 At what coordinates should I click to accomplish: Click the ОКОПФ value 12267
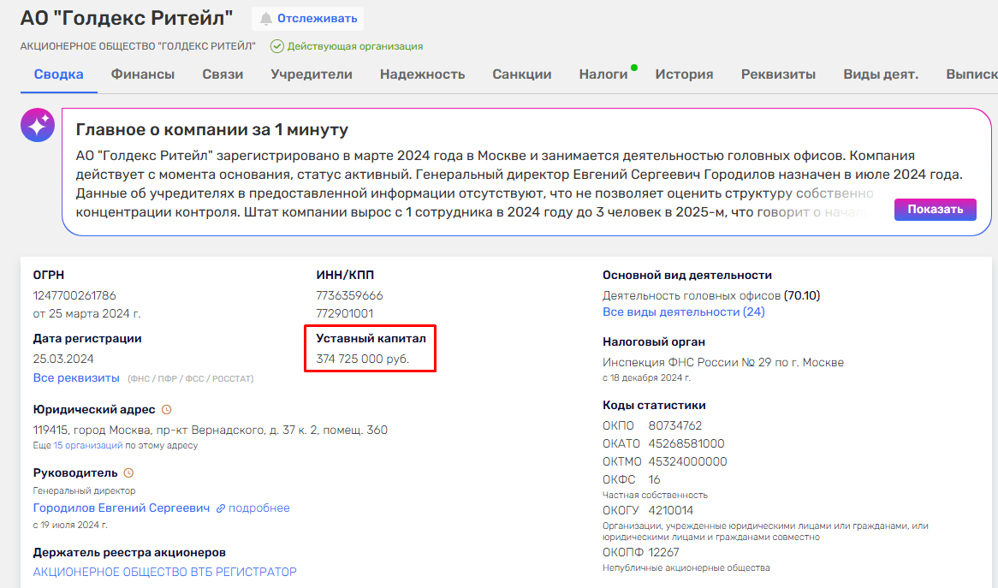coord(664,552)
